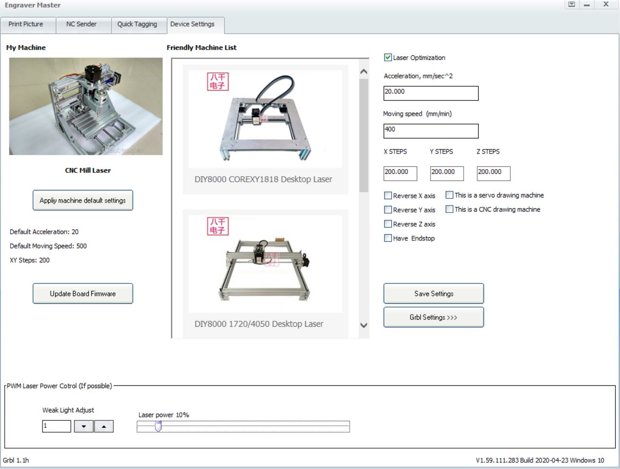
Task: Open the Grbl Settings panel
Action: click(433, 317)
